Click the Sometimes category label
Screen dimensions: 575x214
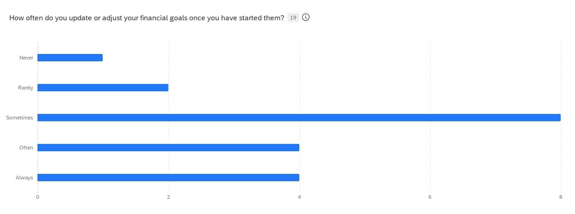pos(20,118)
